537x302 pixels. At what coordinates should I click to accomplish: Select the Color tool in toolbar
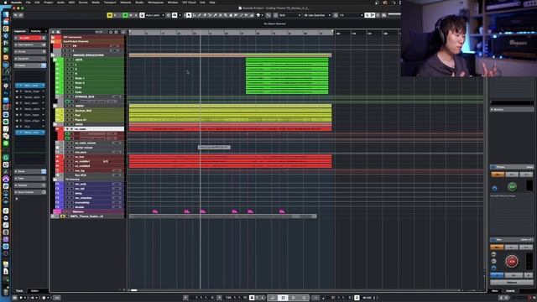258,15
